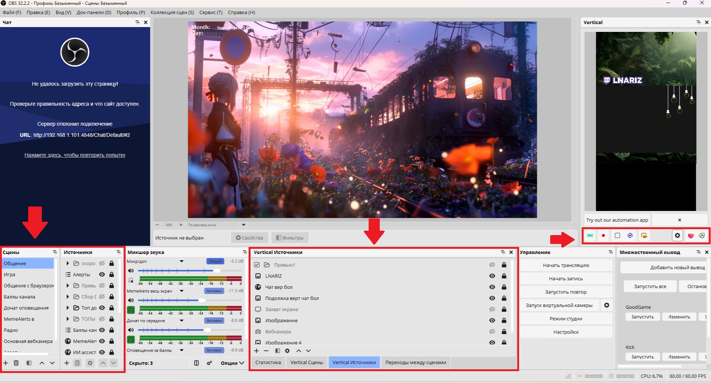The height and width of the screenshot is (383, 711).
Task: Click Начать запись button
Action: (x=566, y=278)
